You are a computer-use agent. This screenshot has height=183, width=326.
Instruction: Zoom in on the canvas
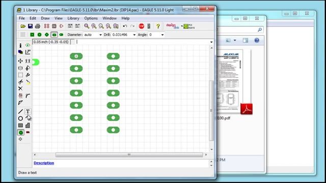94,26
